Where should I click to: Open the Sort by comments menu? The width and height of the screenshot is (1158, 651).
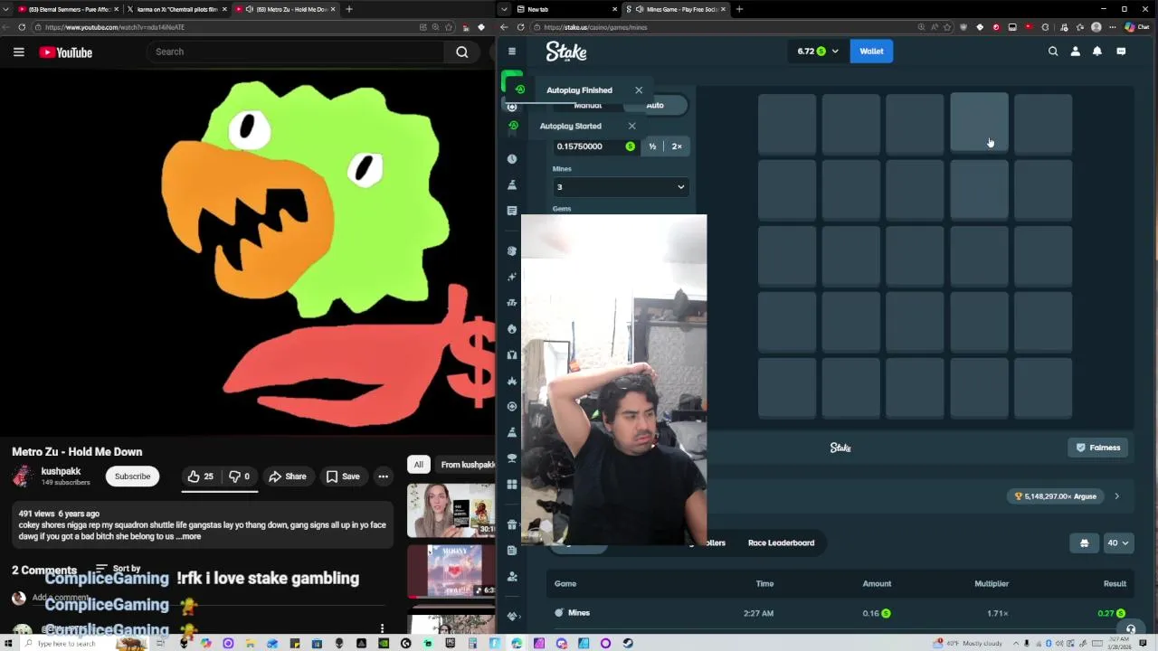[x=119, y=569]
